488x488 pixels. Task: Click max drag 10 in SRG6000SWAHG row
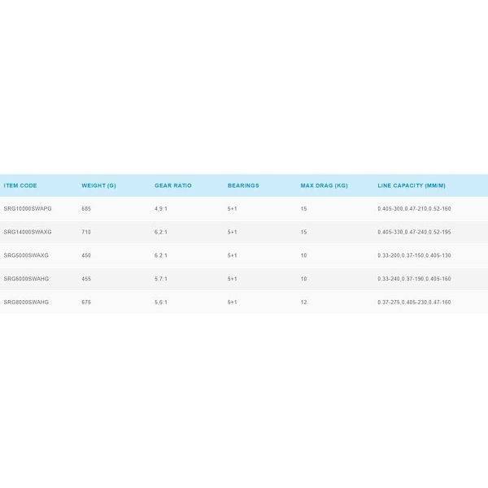pyautogui.click(x=303, y=278)
